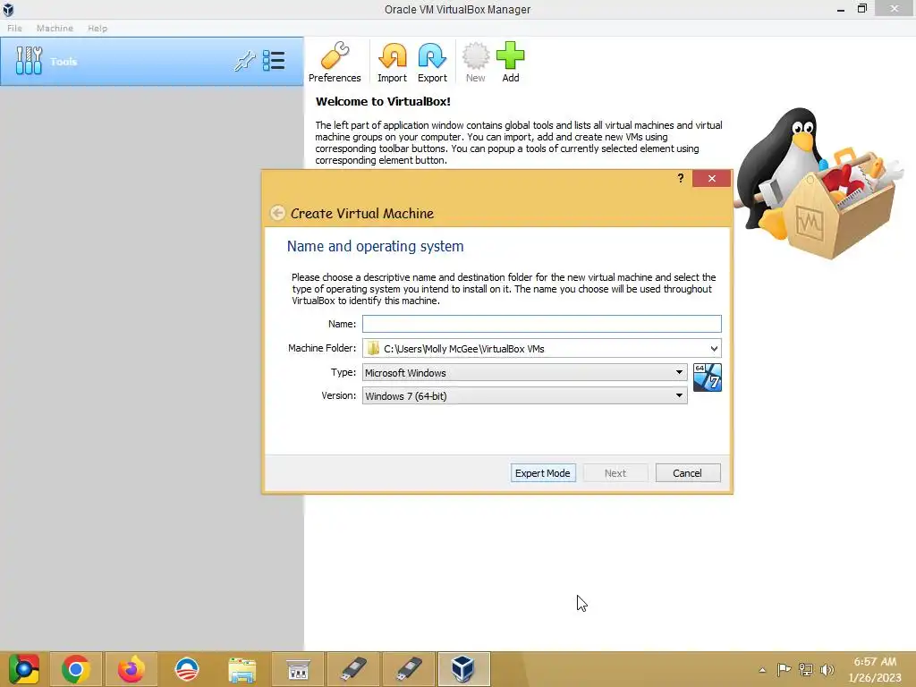Click the Store icon in taskbar

tap(298, 669)
